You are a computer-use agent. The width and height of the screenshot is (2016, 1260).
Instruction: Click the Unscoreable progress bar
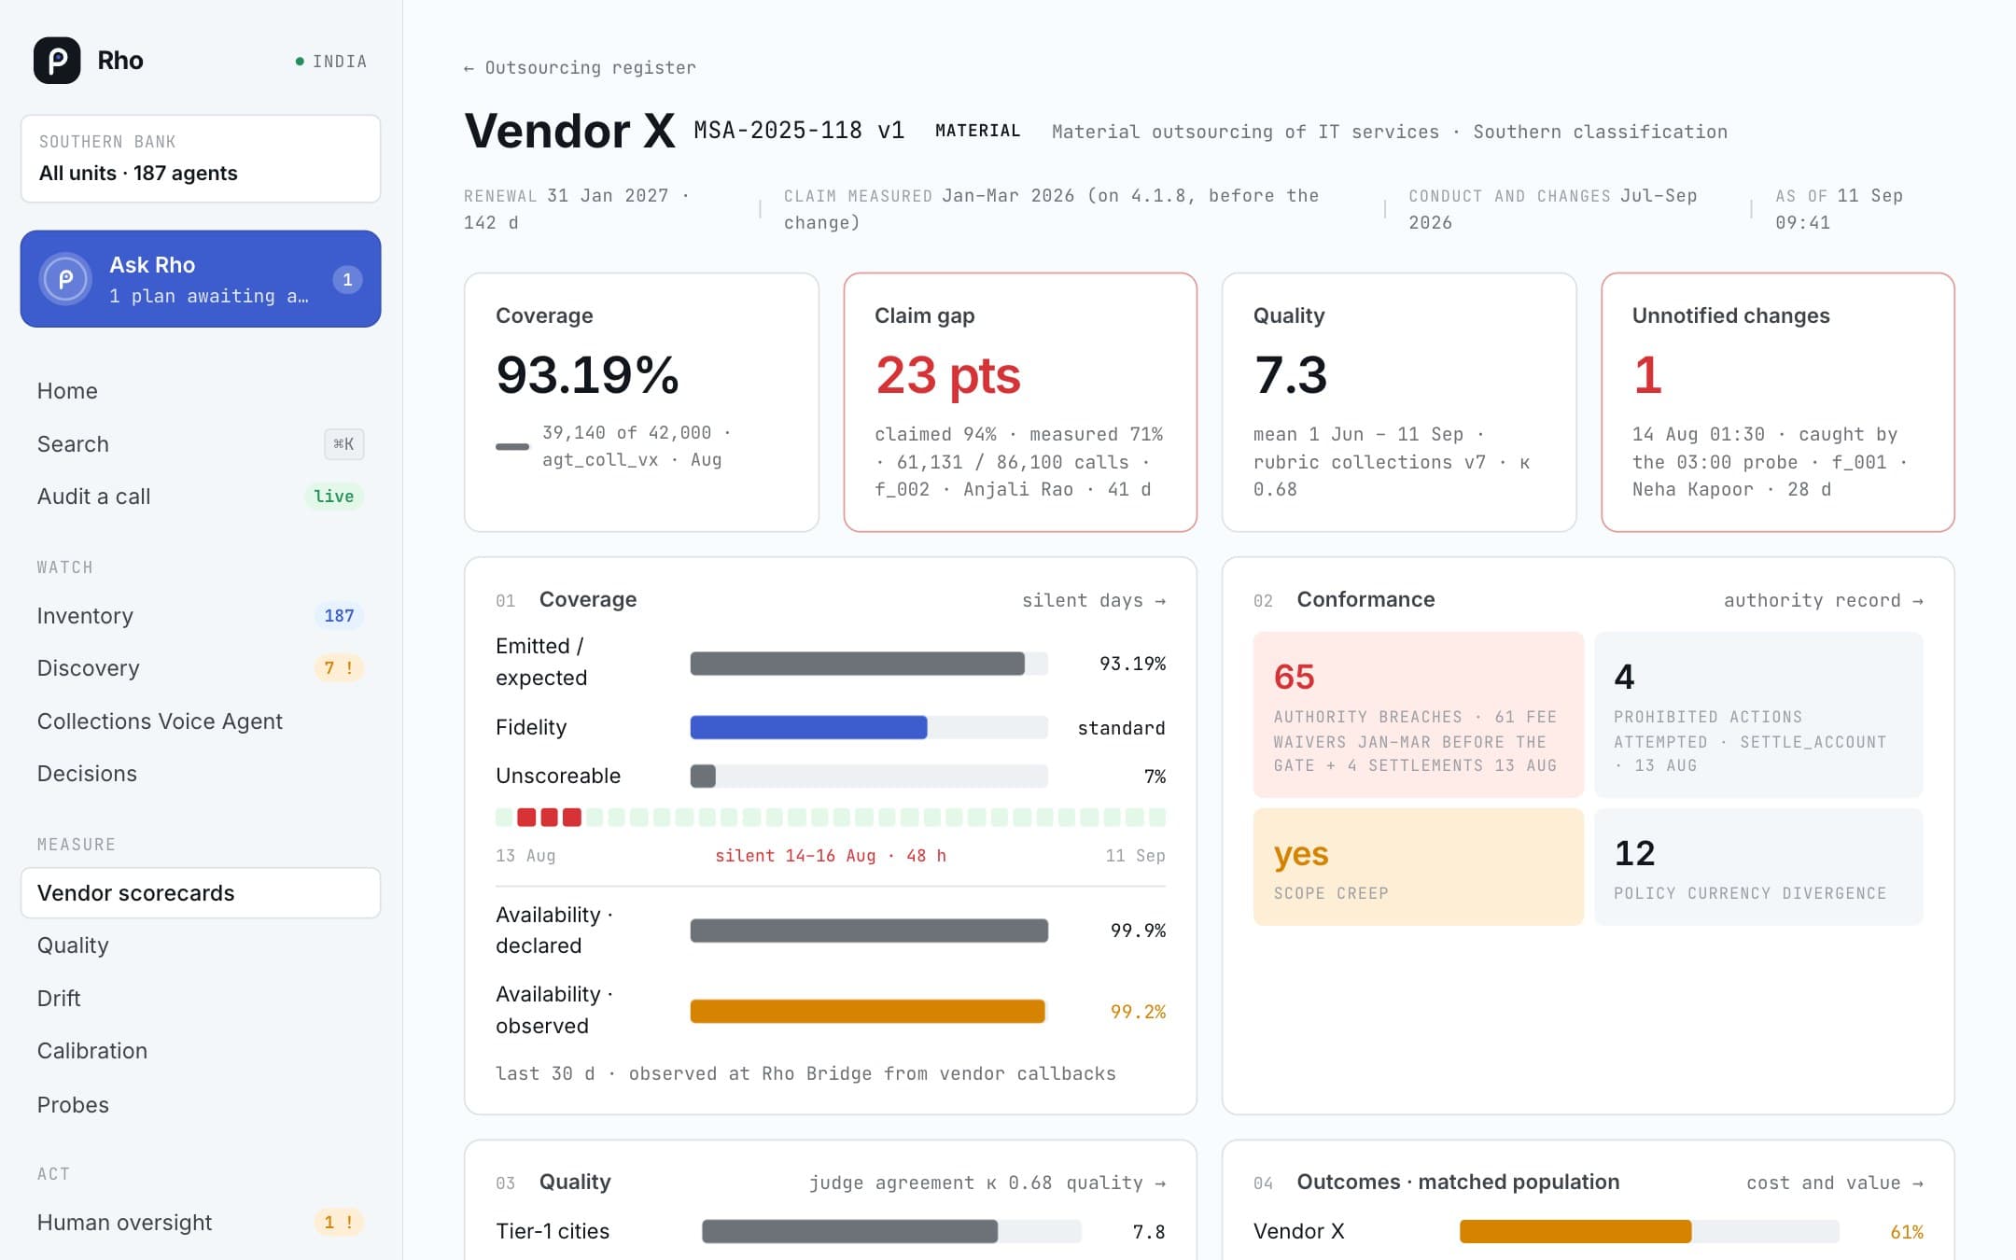point(869,776)
